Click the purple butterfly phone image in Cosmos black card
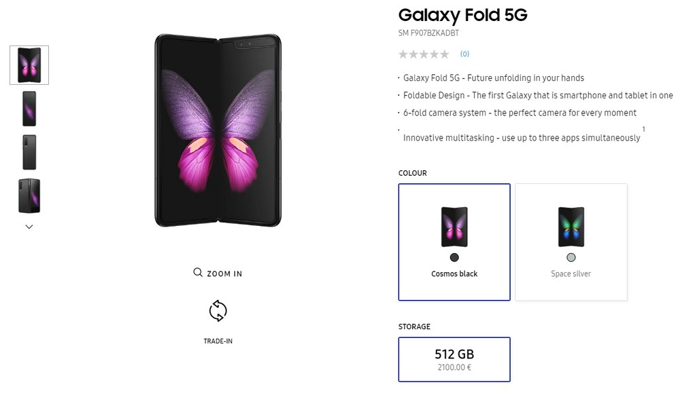Screen dimensions: 680x397 click(x=454, y=227)
